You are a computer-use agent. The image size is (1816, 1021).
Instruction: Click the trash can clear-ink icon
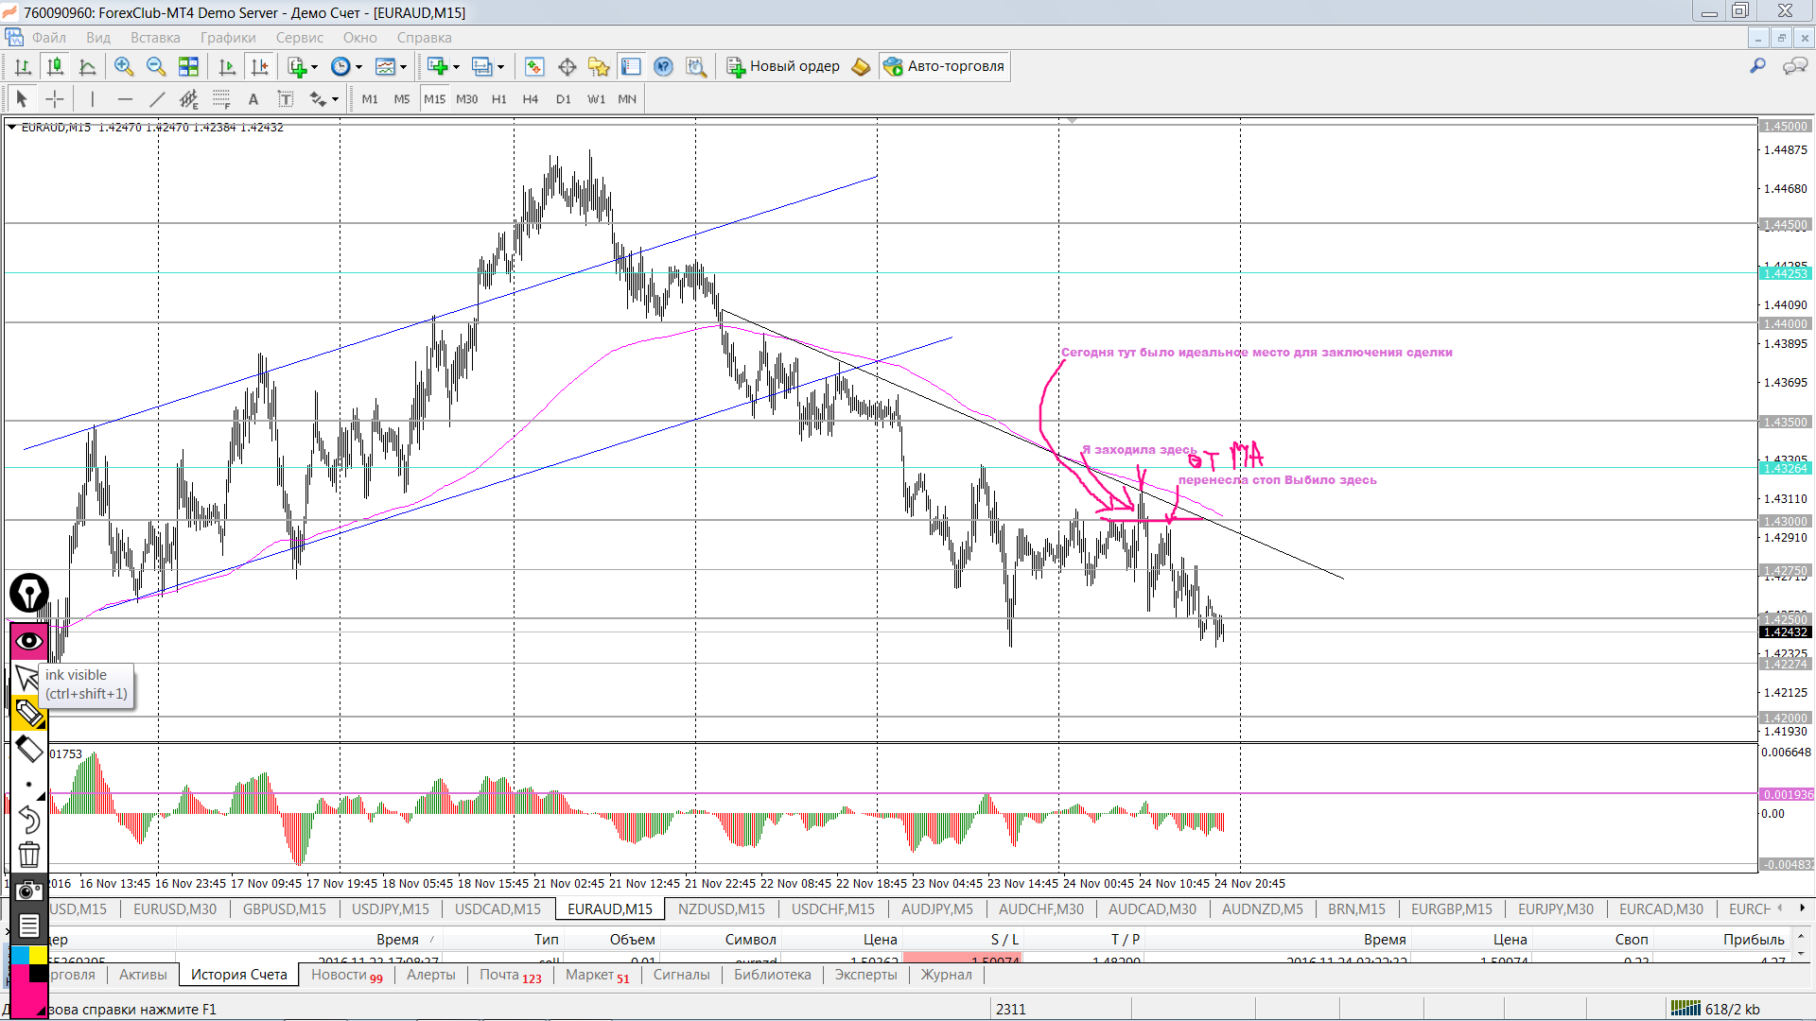[29, 855]
